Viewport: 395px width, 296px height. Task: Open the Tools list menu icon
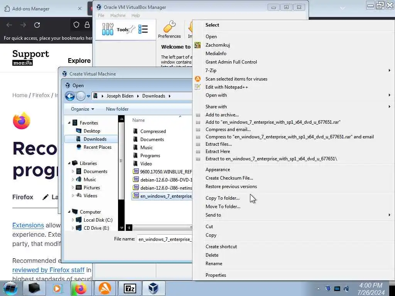tap(143, 29)
